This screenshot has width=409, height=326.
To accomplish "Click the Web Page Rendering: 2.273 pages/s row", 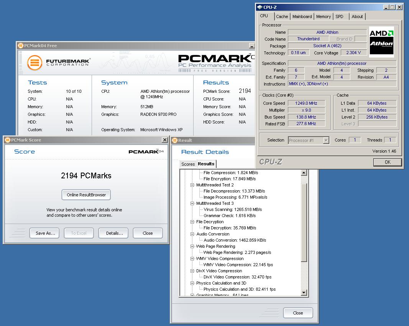I will pyautogui.click(x=237, y=252).
